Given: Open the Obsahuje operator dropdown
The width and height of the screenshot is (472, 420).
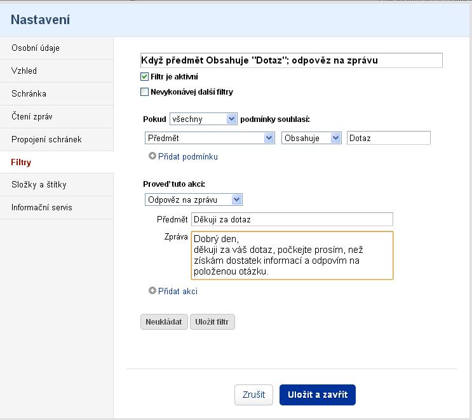Looking at the screenshot, I should coord(311,138).
